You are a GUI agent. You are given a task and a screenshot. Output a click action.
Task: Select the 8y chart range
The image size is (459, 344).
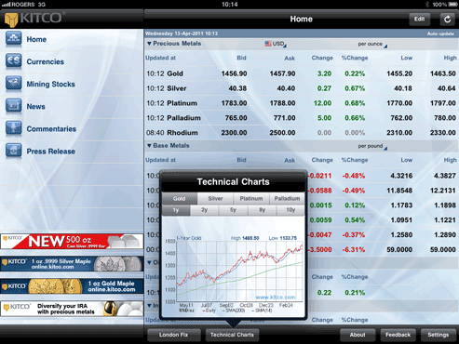[x=262, y=210]
